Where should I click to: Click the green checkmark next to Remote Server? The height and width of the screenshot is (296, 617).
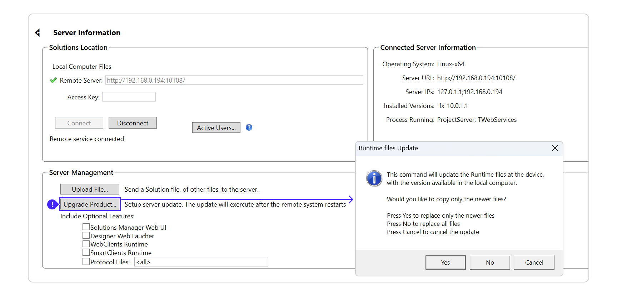tap(53, 80)
